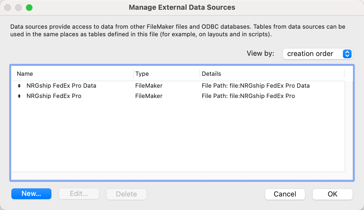Select the NRGship FedEx Pro Data name

click(x=61, y=86)
